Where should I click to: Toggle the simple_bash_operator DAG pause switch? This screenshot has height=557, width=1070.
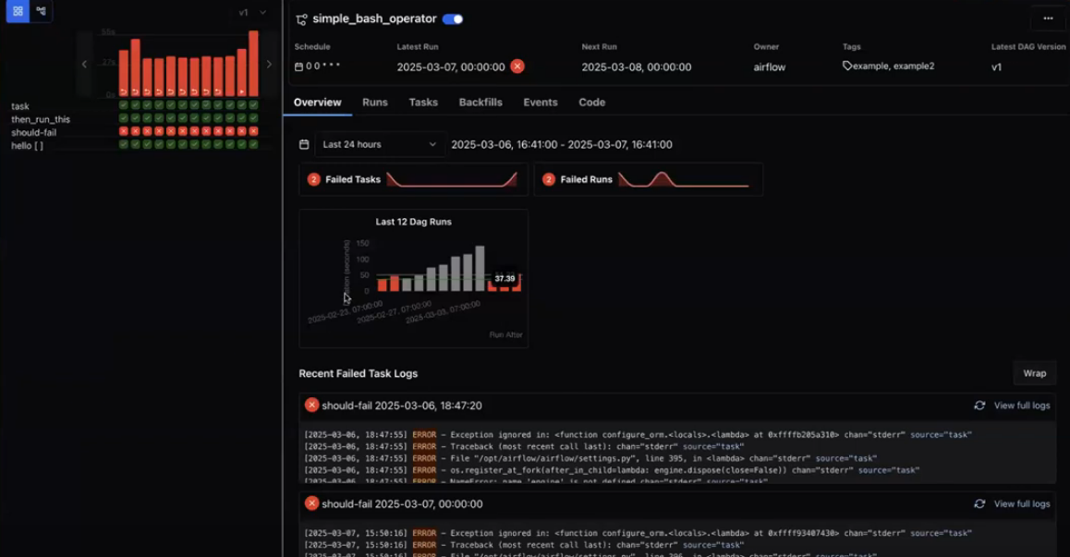point(453,19)
